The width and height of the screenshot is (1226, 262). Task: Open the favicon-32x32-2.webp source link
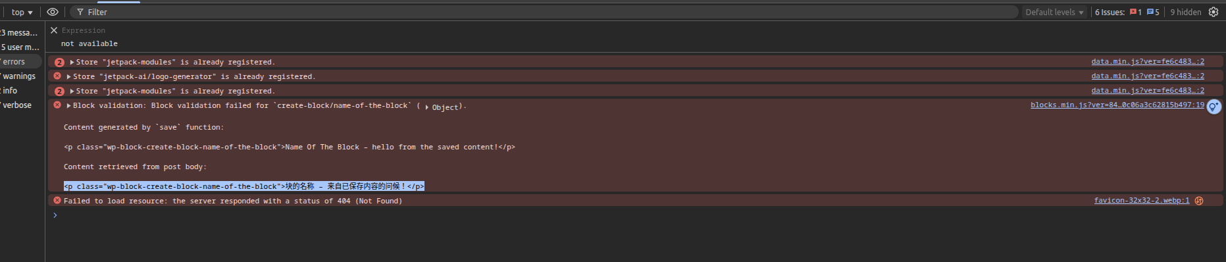pos(1142,201)
